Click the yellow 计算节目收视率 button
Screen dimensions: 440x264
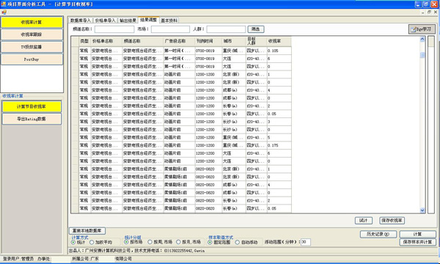pos(32,106)
